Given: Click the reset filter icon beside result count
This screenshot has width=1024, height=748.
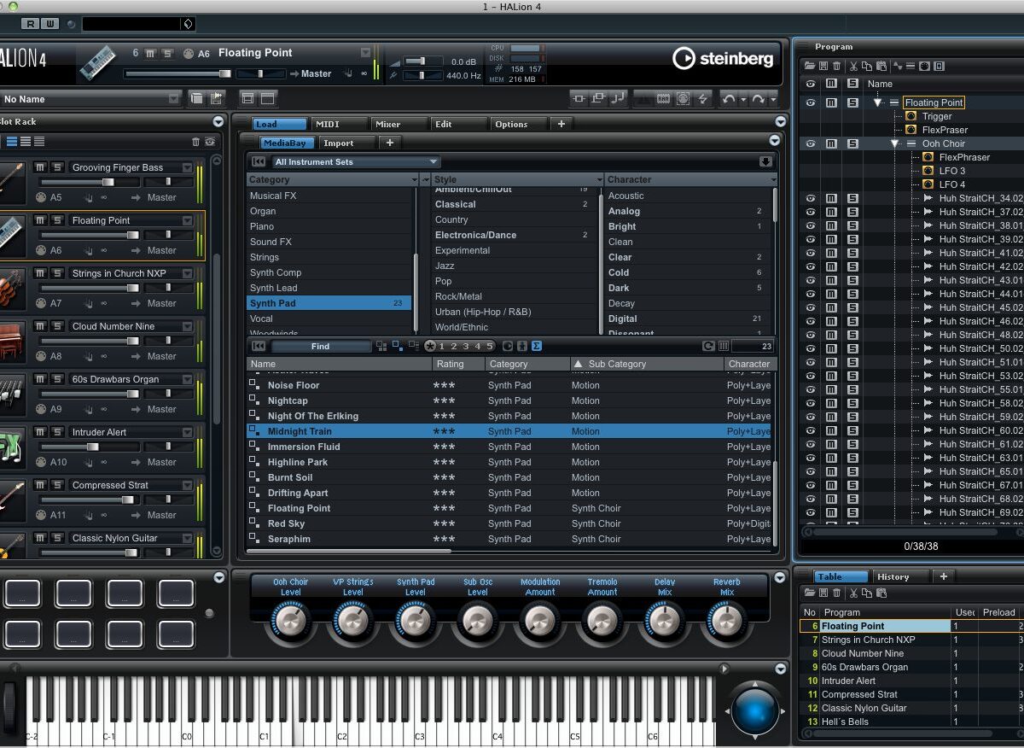Looking at the screenshot, I should tap(707, 346).
